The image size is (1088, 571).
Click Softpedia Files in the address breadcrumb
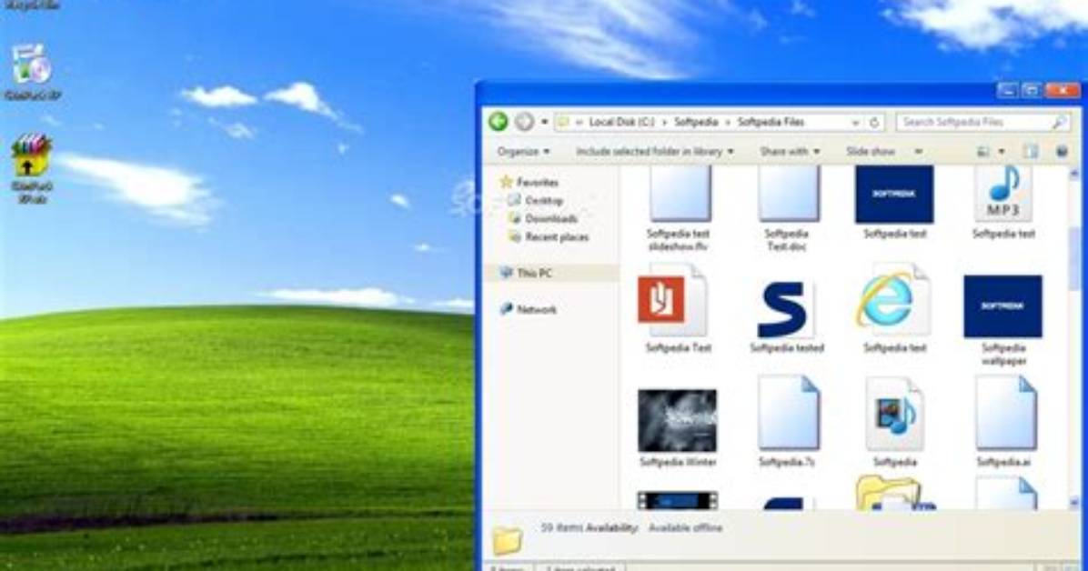(771, 122)
